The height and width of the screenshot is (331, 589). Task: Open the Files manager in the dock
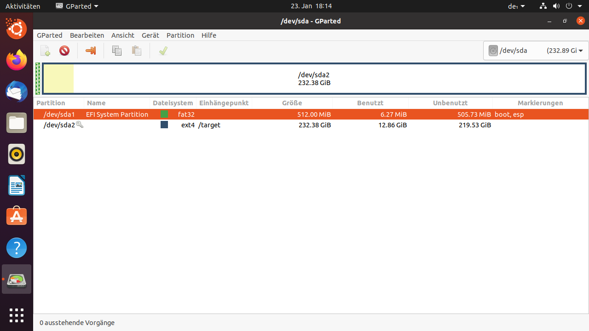[x=17, y=123]
